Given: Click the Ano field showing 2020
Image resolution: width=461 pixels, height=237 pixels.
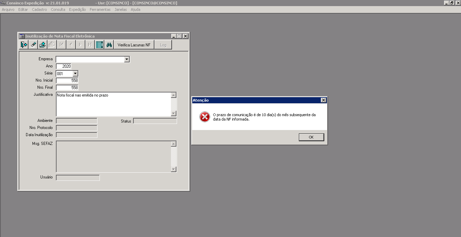Looking at the screenshot, I should pos(64,66).
